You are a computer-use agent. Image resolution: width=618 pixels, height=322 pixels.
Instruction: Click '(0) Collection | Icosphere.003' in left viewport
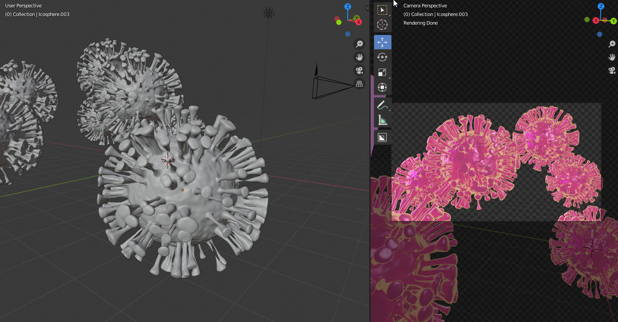point(37,14)
